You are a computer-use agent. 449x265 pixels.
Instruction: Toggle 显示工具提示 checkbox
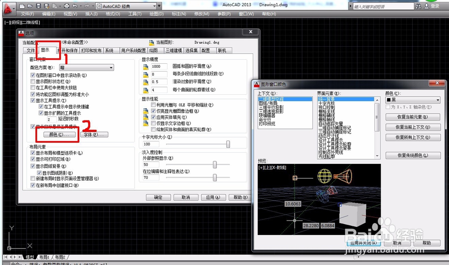33,101
